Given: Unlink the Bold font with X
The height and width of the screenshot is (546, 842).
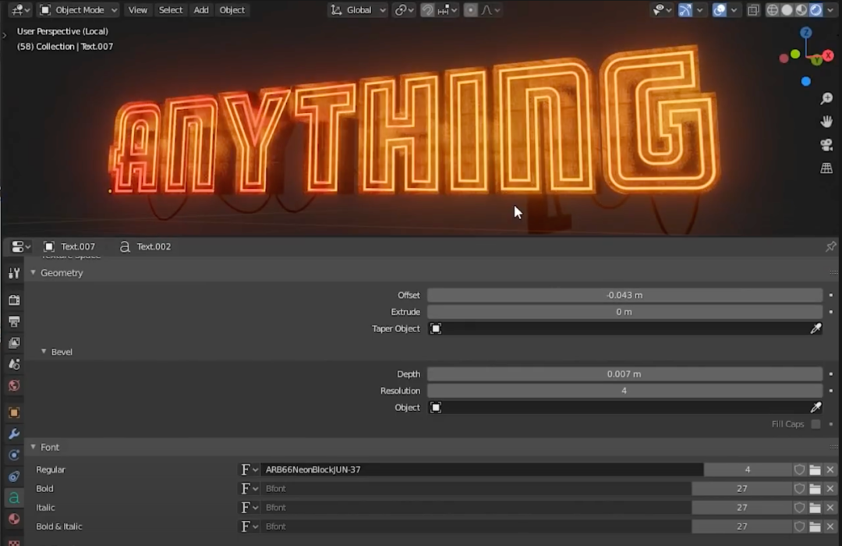Looking at the screenshot, I should coord(830,488).
